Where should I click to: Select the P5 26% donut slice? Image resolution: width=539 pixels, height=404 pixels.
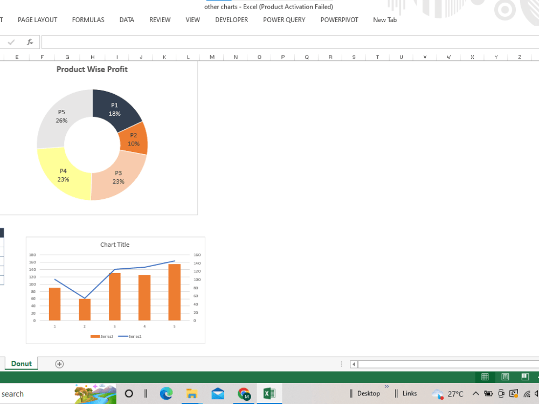pos(62,117)
